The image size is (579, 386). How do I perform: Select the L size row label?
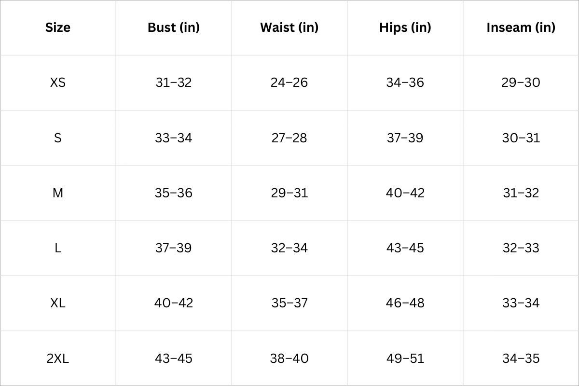pos(58,248)
